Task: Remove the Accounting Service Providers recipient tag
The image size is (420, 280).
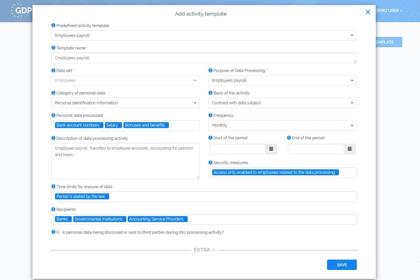Action: pos(185,219)
